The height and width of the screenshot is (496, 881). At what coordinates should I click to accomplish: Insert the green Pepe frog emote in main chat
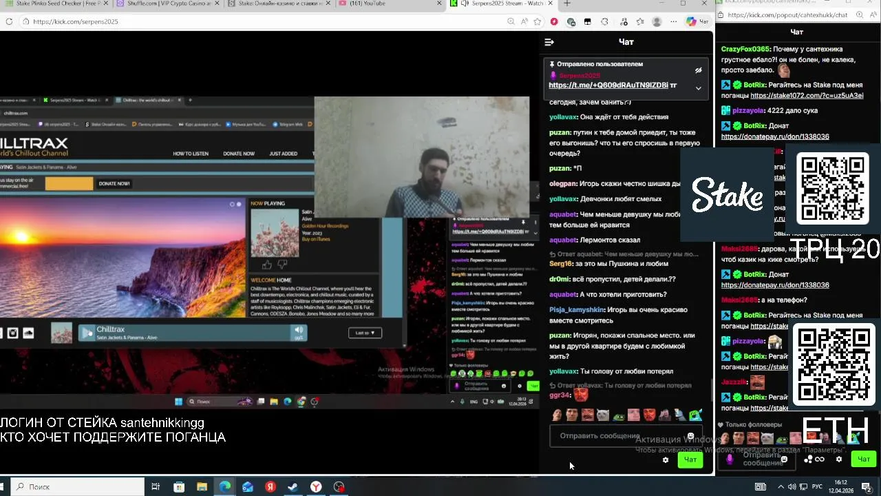point(619,415)
